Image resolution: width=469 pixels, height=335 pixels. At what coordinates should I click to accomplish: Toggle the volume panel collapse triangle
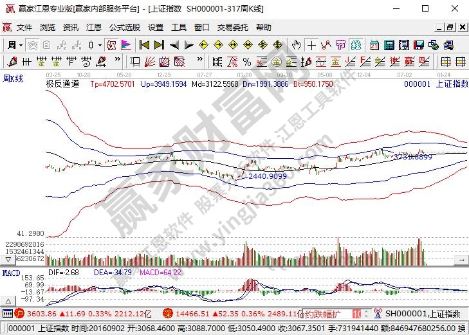pos(8,259)
